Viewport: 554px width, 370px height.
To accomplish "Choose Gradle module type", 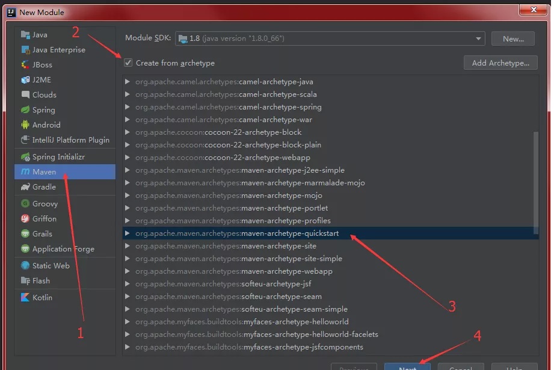I will coord(65,187).
